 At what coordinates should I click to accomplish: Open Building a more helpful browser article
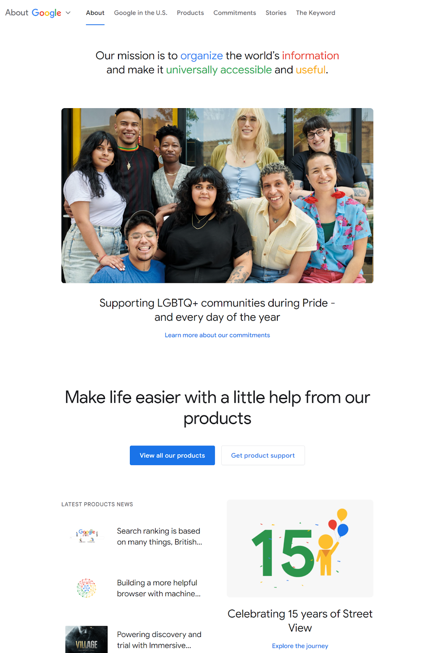pos(159,588)
